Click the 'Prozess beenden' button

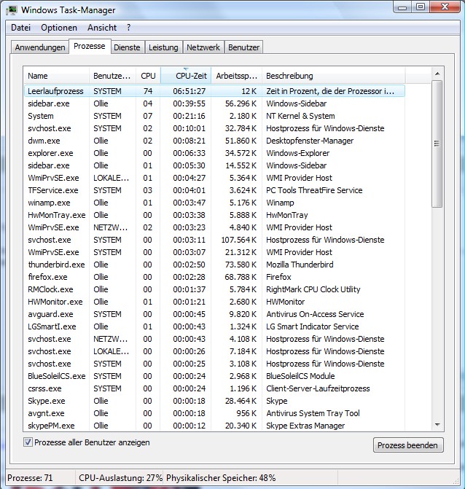point(407,445)
